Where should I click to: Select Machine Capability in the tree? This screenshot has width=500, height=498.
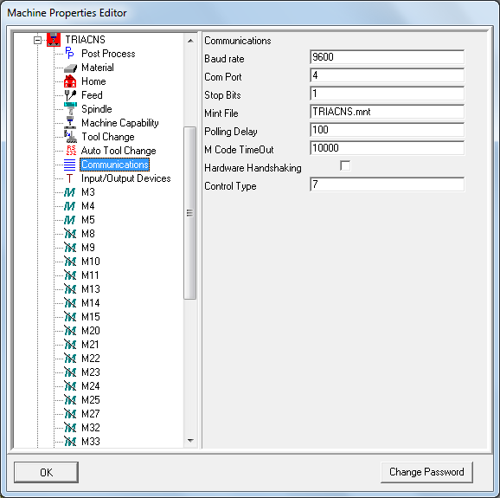coord(120,123)
